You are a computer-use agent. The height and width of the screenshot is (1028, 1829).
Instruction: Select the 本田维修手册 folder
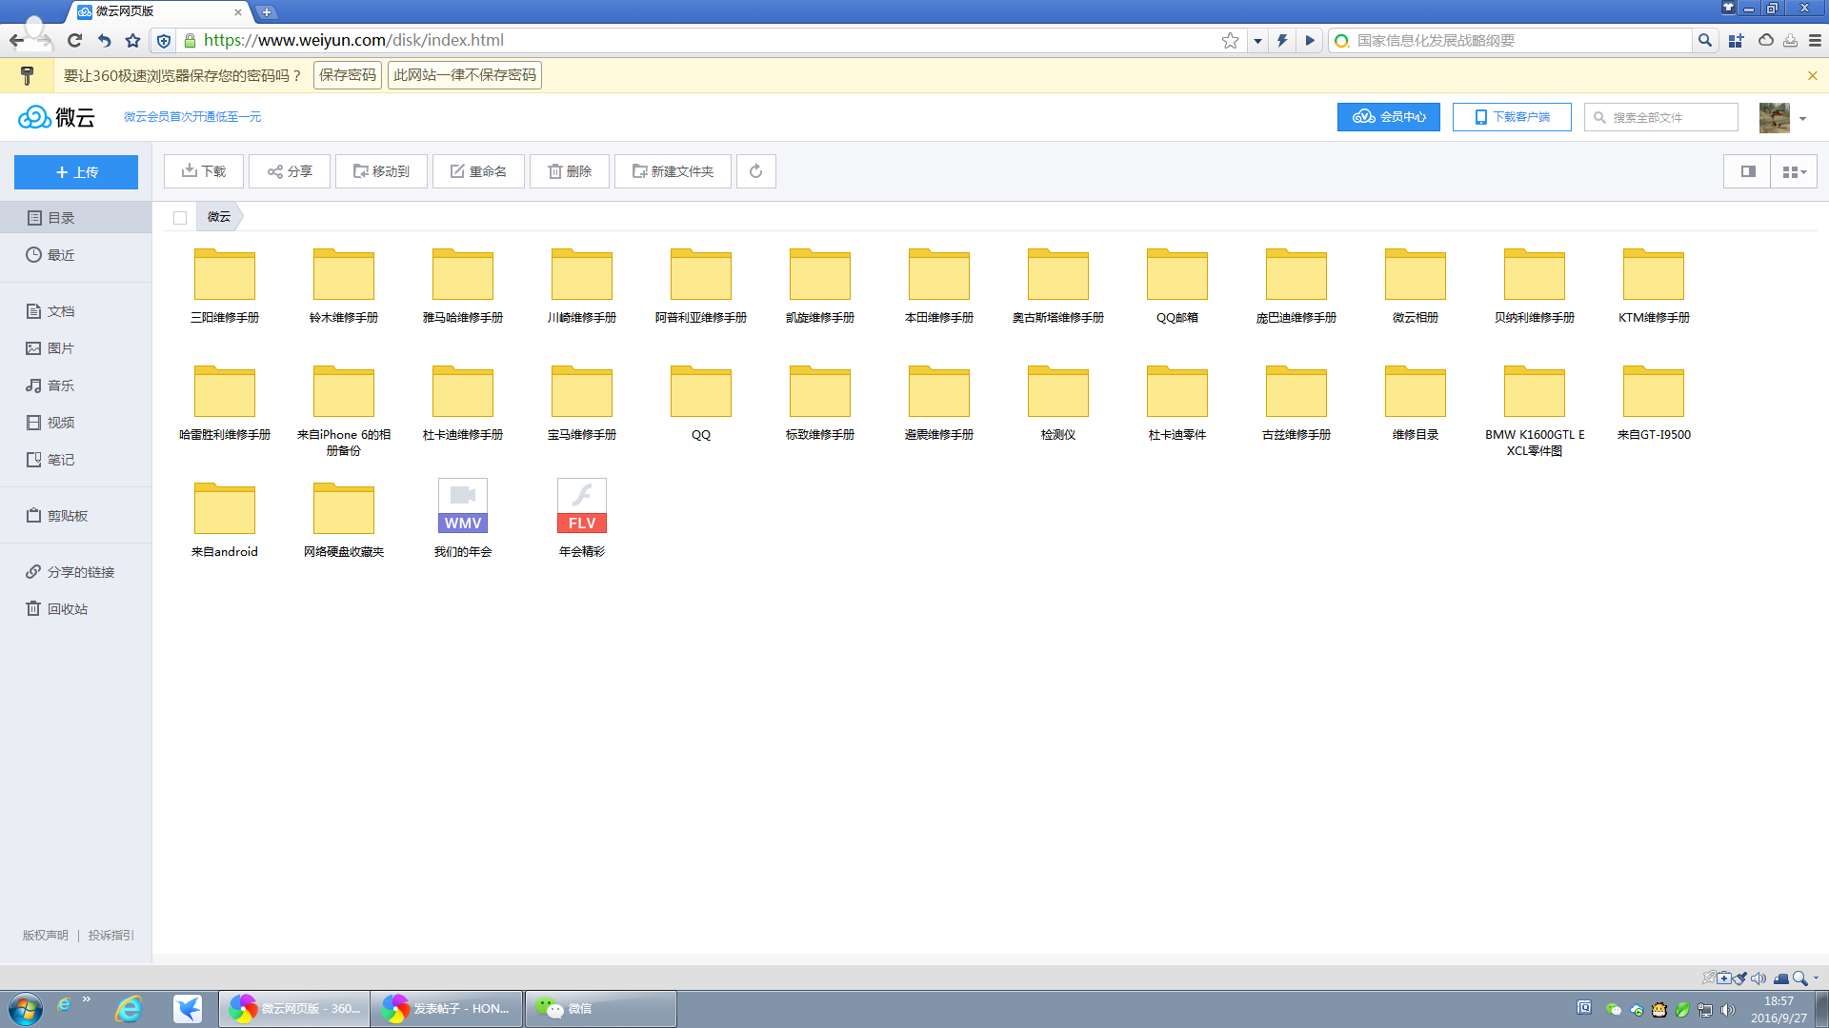[939, 286]
